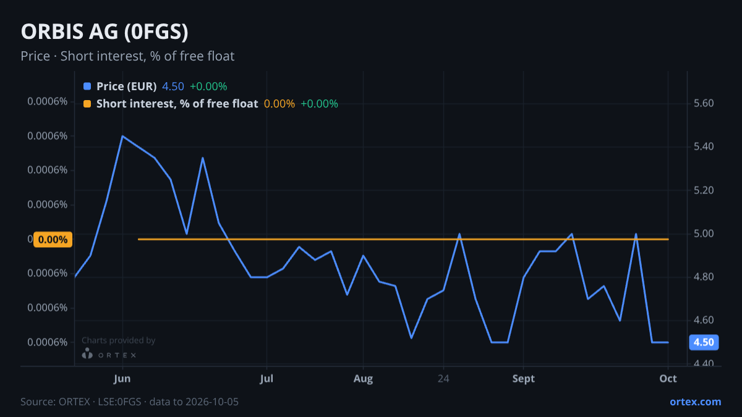Click the 5.60 right axis value
742x417 pixels.
(704, 103)
